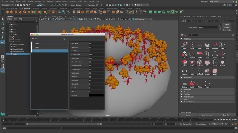Viewport: 238px width, 133px height.
Task: Click the Growth Rate value field
Action: (96, 55)
